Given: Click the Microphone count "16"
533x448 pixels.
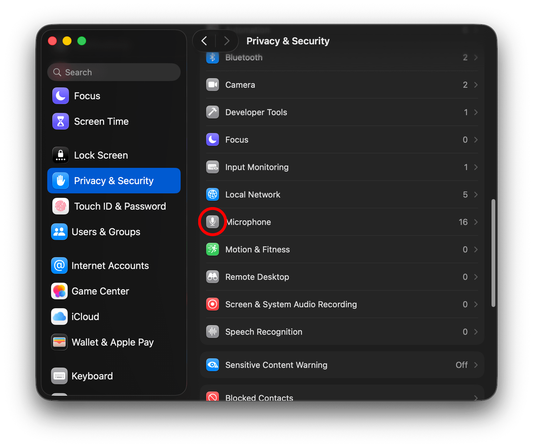Looking at the screenshot, I should (x=463, y=222).
